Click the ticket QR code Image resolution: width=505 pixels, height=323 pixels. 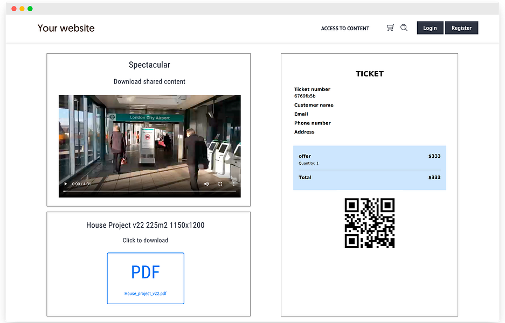tap(369, 223)
